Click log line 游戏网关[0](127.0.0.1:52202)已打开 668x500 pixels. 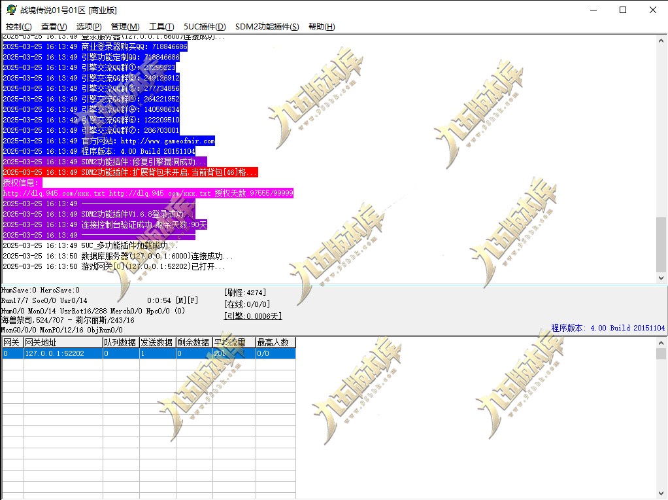point(114,266)
